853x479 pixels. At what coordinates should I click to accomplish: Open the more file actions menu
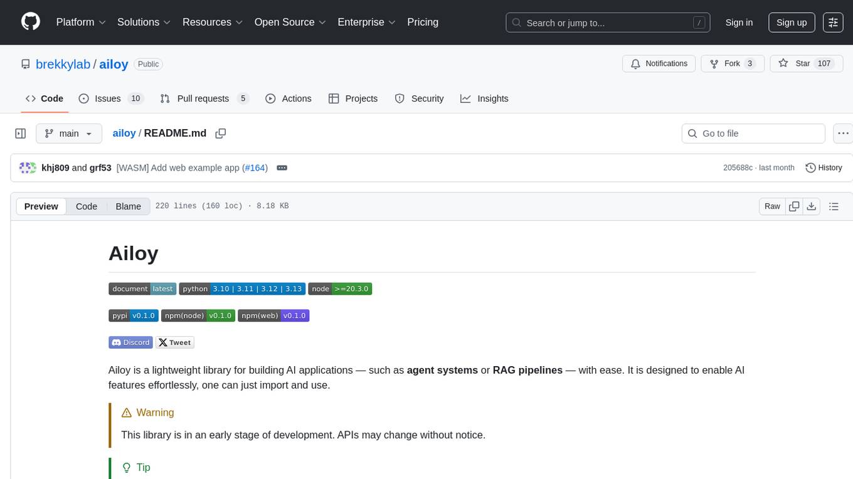click(x=843, y=134)
